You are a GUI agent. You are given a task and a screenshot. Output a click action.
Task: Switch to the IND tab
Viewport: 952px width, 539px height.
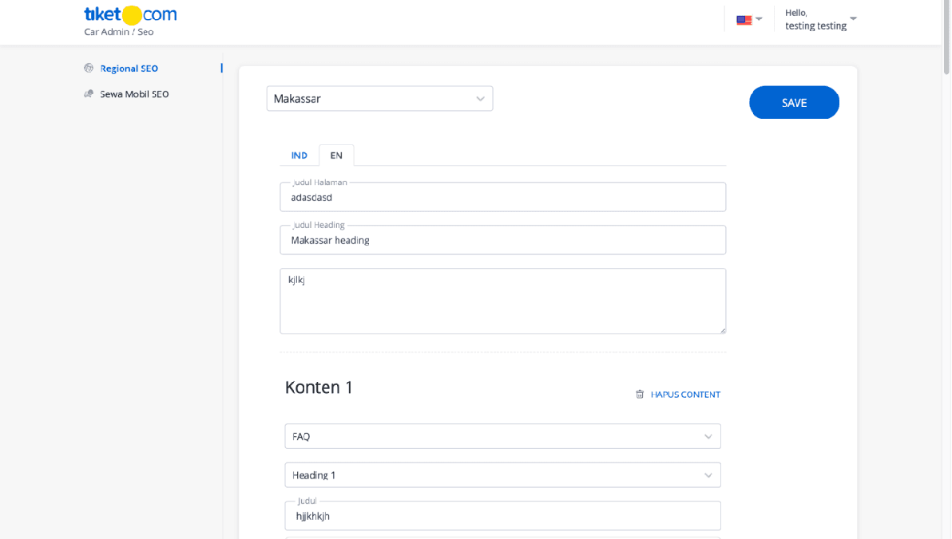point(299,155)
